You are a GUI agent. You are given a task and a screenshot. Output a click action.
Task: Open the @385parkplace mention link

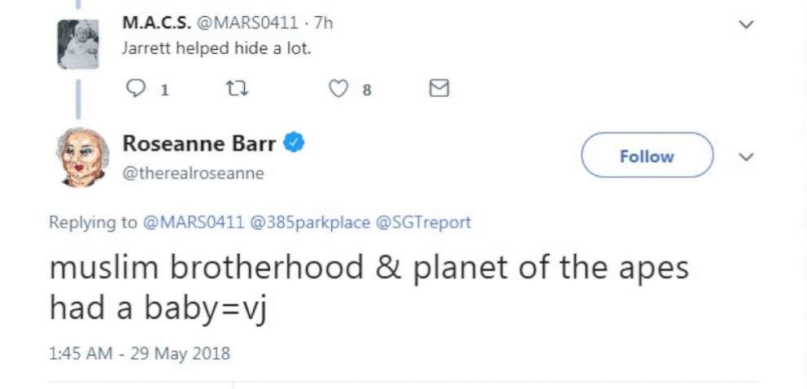311,222
